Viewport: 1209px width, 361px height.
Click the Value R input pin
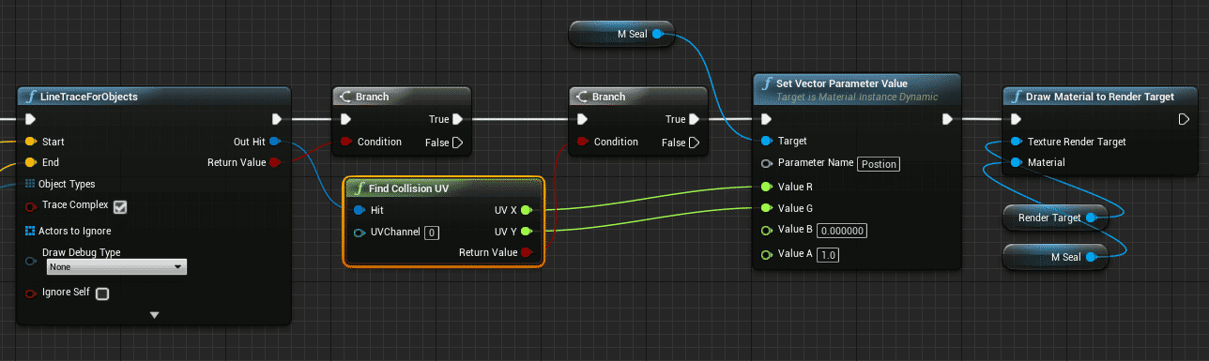coord(766,187)
